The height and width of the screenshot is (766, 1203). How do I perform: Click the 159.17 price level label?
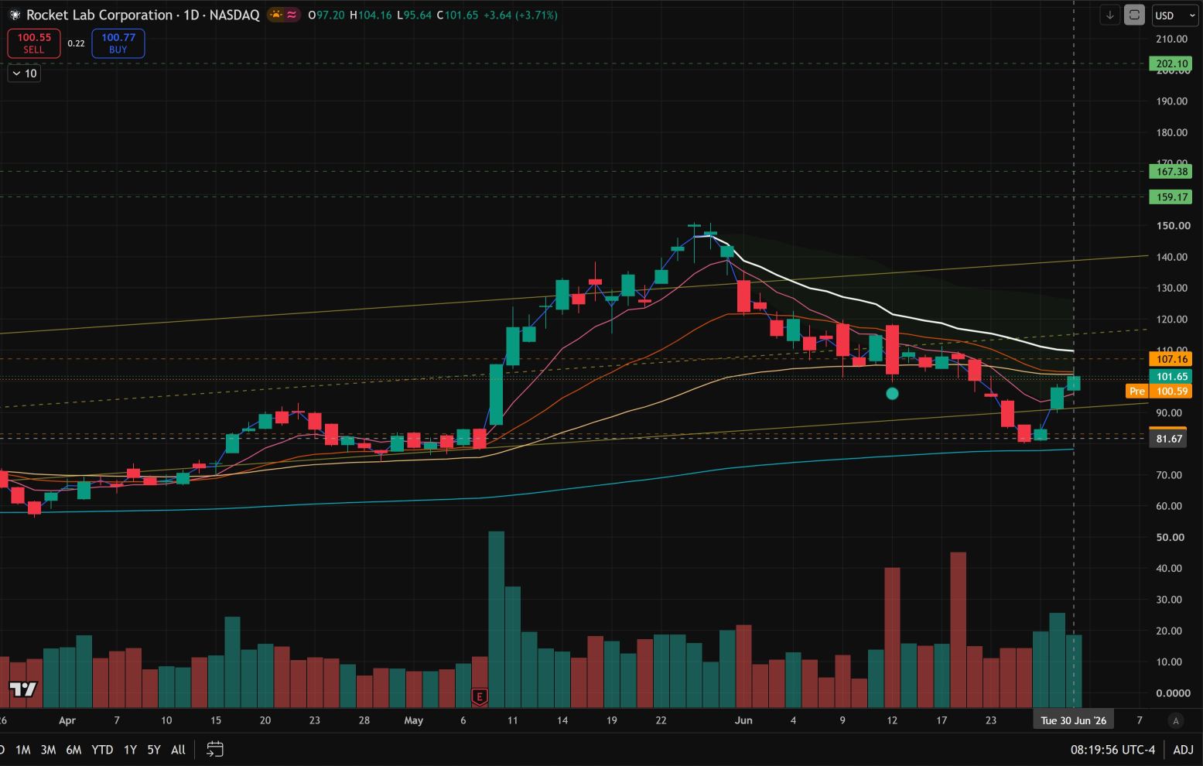coord(1171,197)
